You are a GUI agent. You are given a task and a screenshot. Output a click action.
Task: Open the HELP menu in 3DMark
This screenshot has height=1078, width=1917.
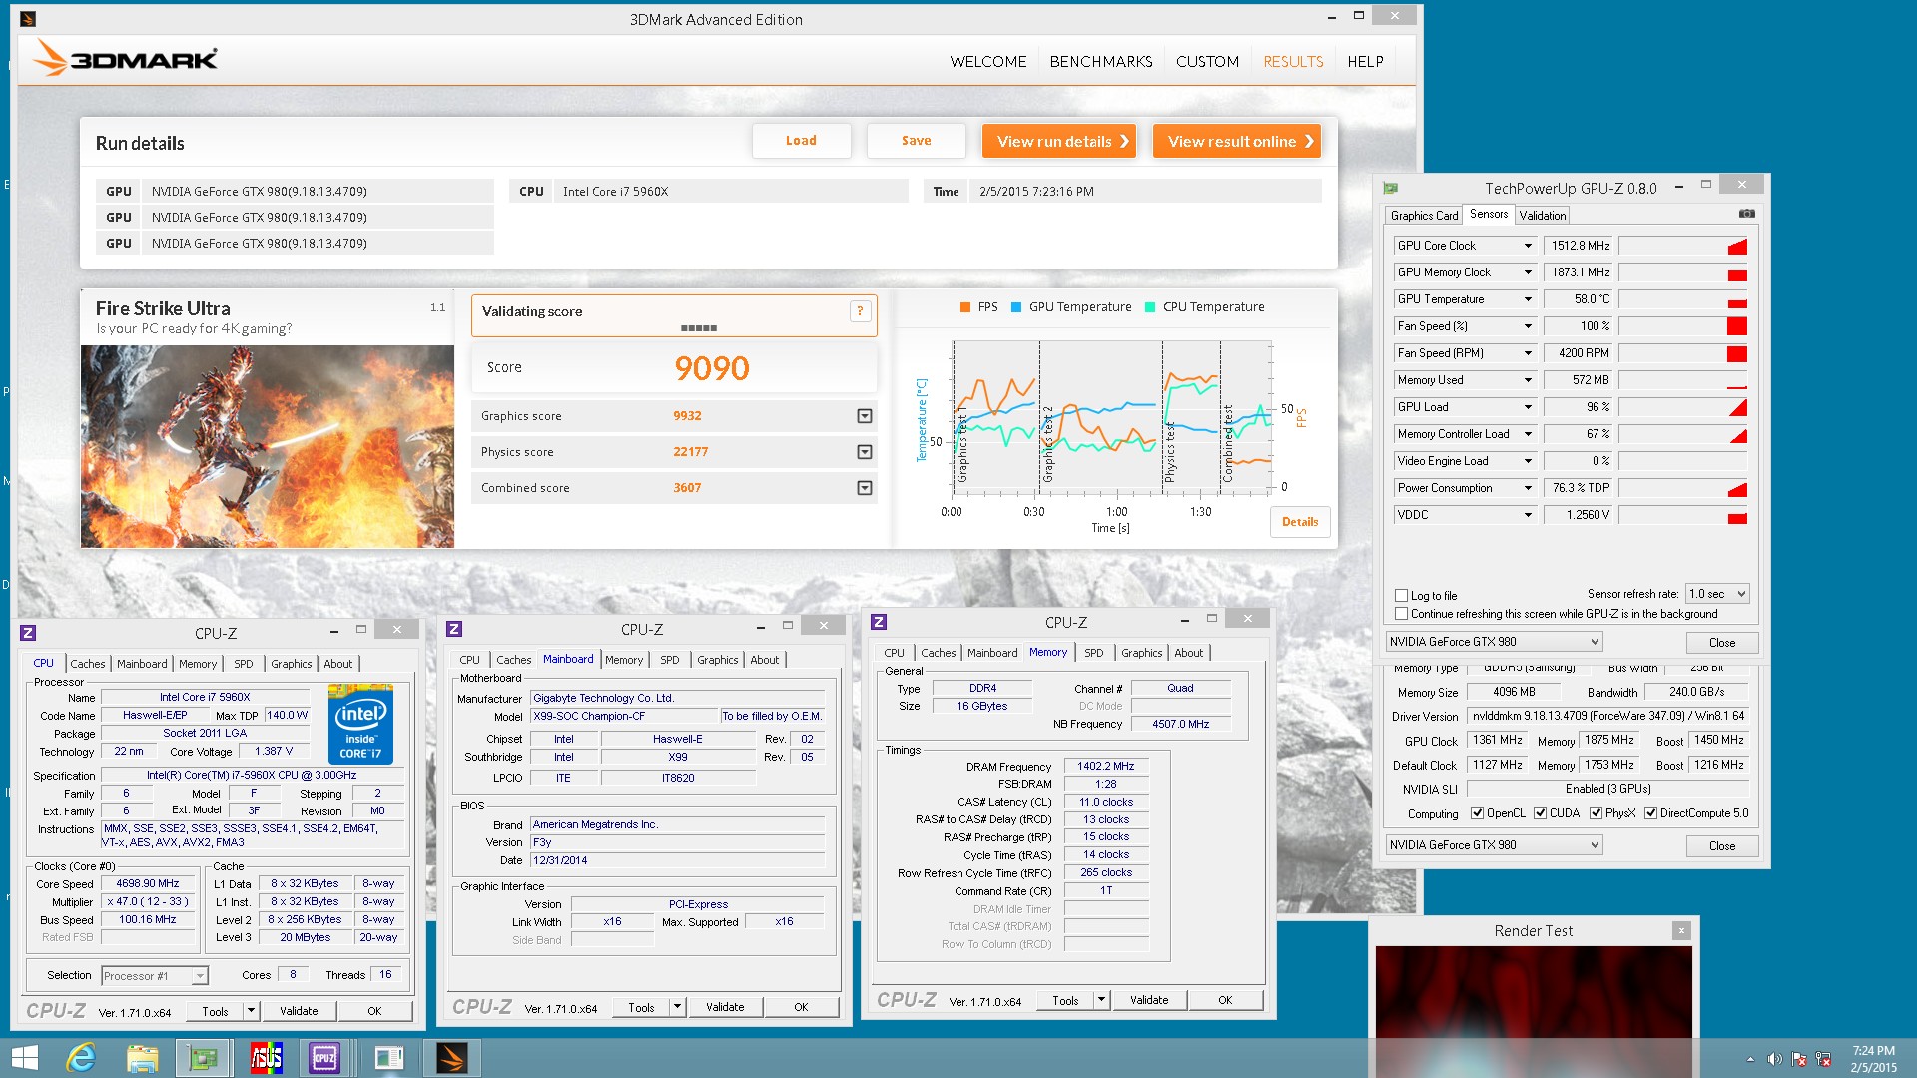point(1365,61)
